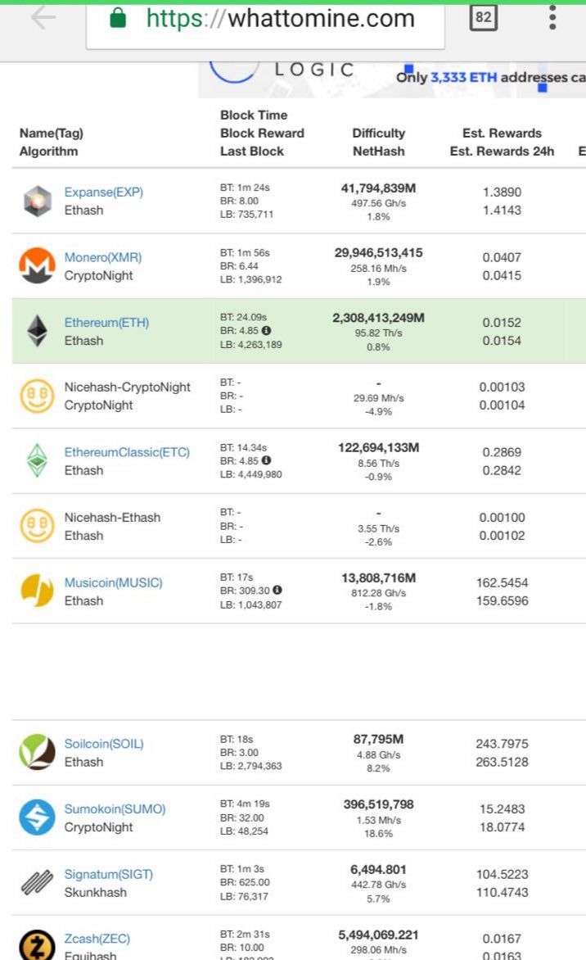The height and width of the screenshot is (960, 586).
Task: Click the Monero coin logo
Action: click(x=38, y=265)
